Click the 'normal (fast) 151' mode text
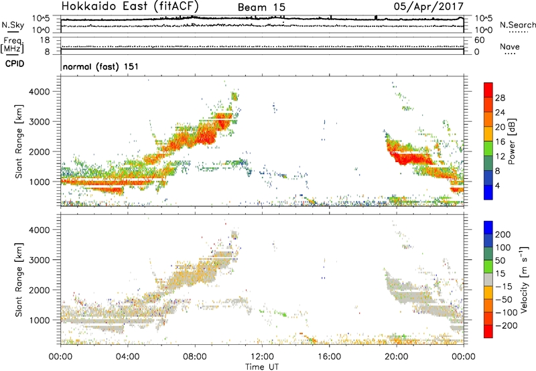This screenshot has height=371, width=536. coord(101,66)
